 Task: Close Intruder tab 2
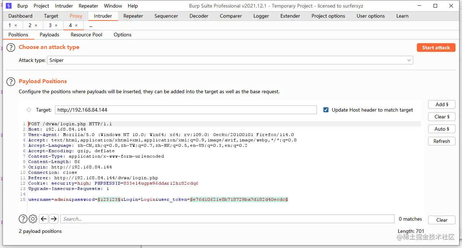click(36, 26)
